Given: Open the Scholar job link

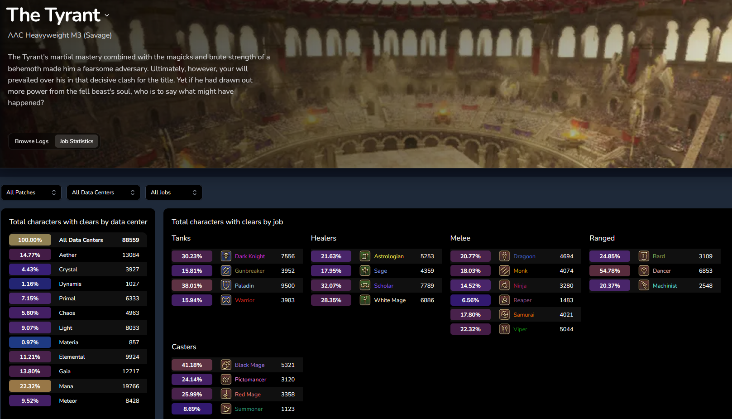Looking at the screenshot, I should point(384,286).
